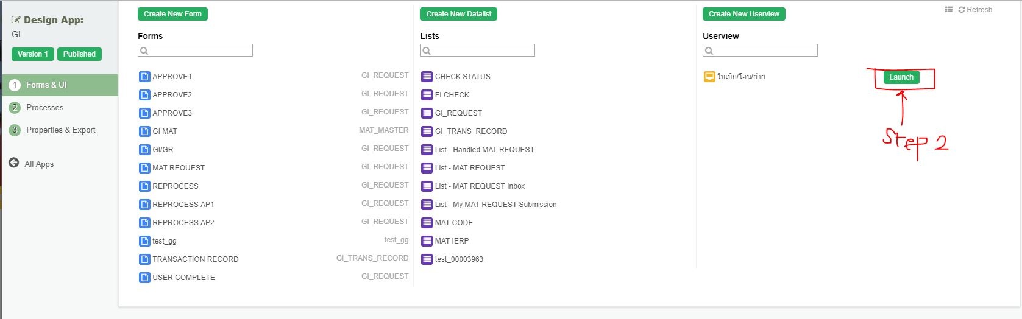Click the MAT CODE datalist icon
This screenshot has height=319, width=1022.
(x=427, y=223)
